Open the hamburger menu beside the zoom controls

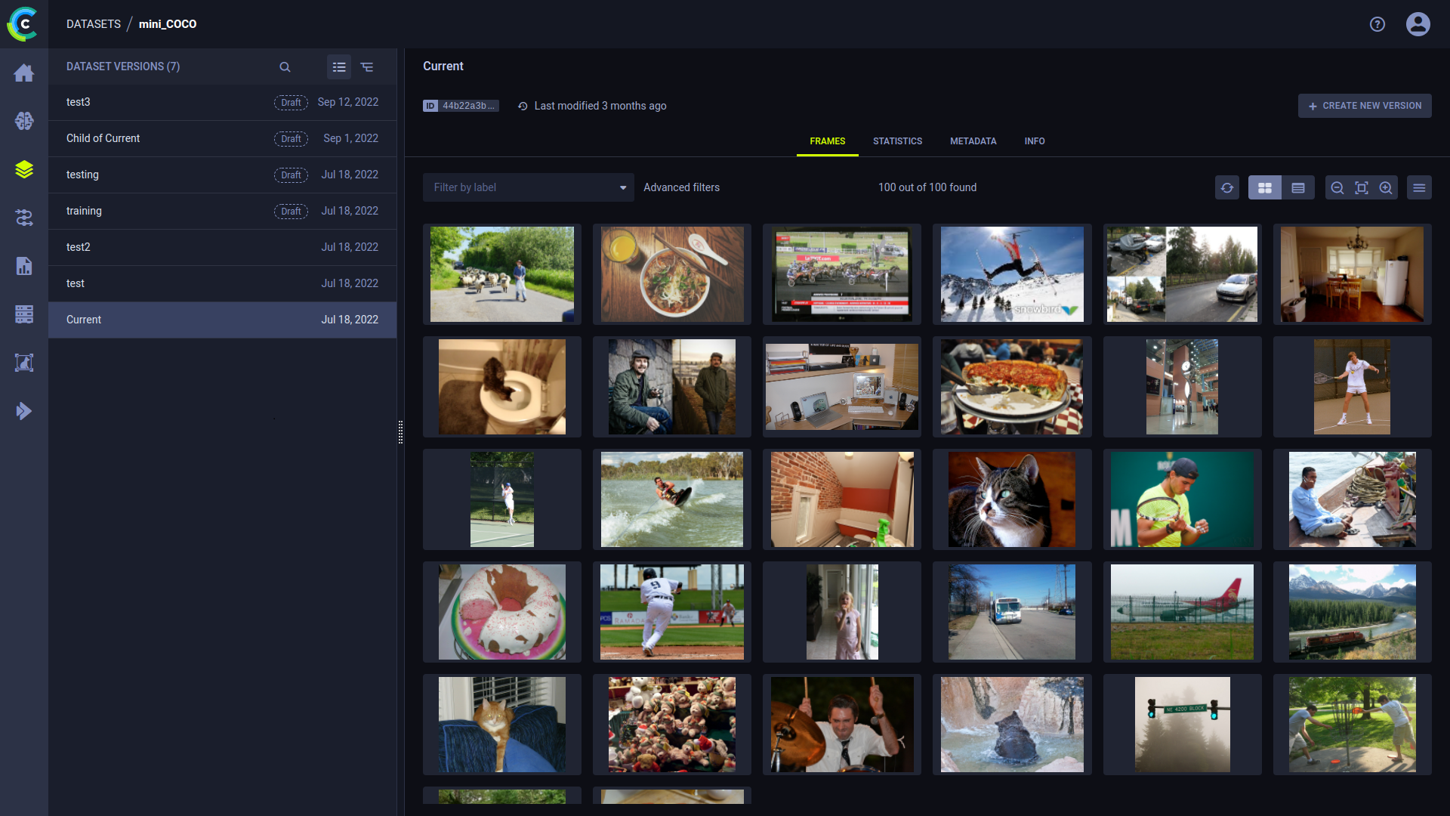1419,187
